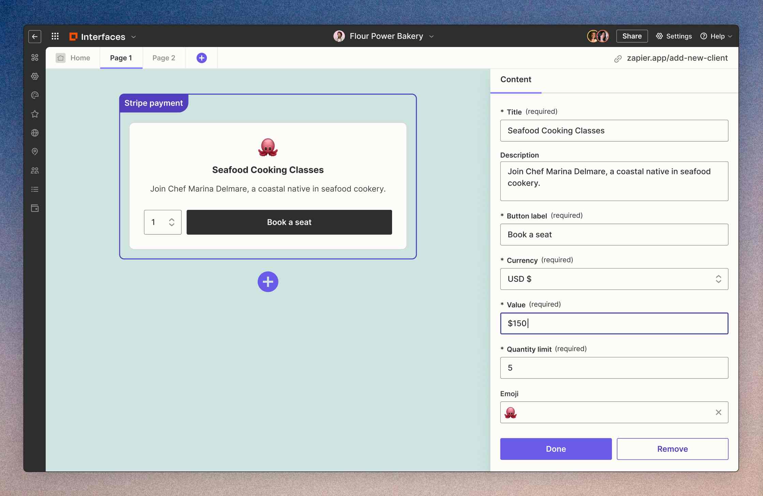This screenshot has height=496, width=763.
Task: Open the apps grid launcher
Action: 55,36
